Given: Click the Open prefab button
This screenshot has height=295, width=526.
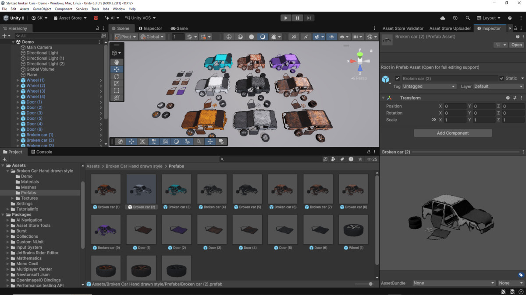Looking at the screenshot, I should tap(516, 45).
